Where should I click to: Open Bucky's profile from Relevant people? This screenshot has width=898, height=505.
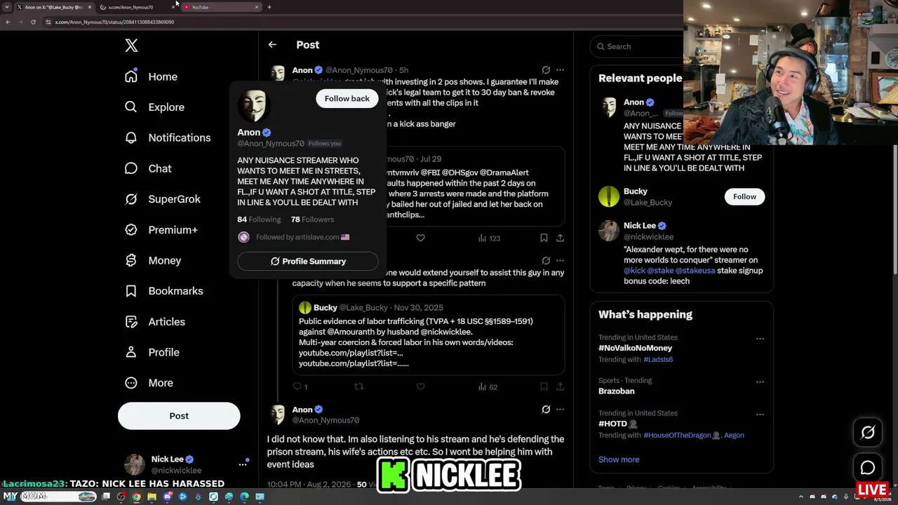pyautogui.click(x=635, y=191)
